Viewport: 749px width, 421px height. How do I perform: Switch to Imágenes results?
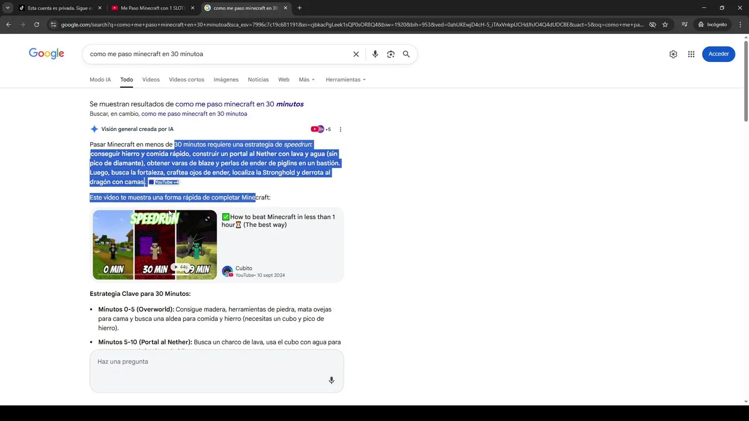coord(226,80)
